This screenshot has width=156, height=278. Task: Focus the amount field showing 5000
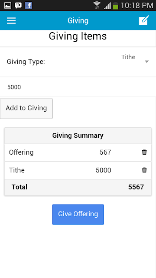point(78,87)
